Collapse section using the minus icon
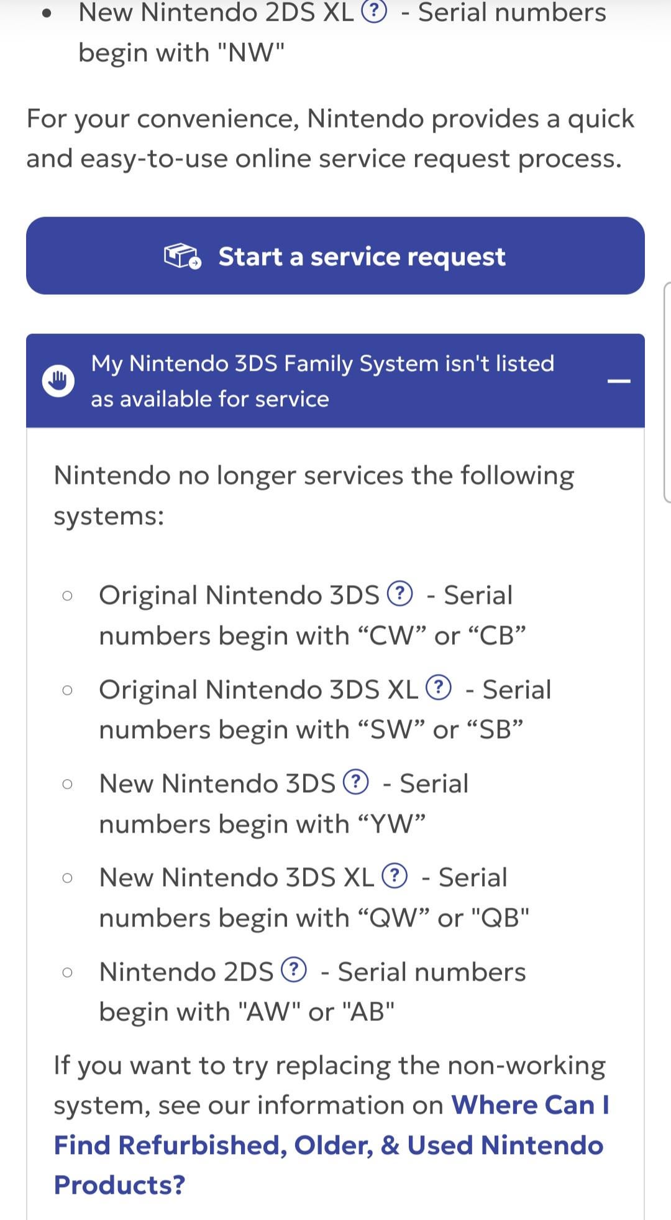 [618, 381]
